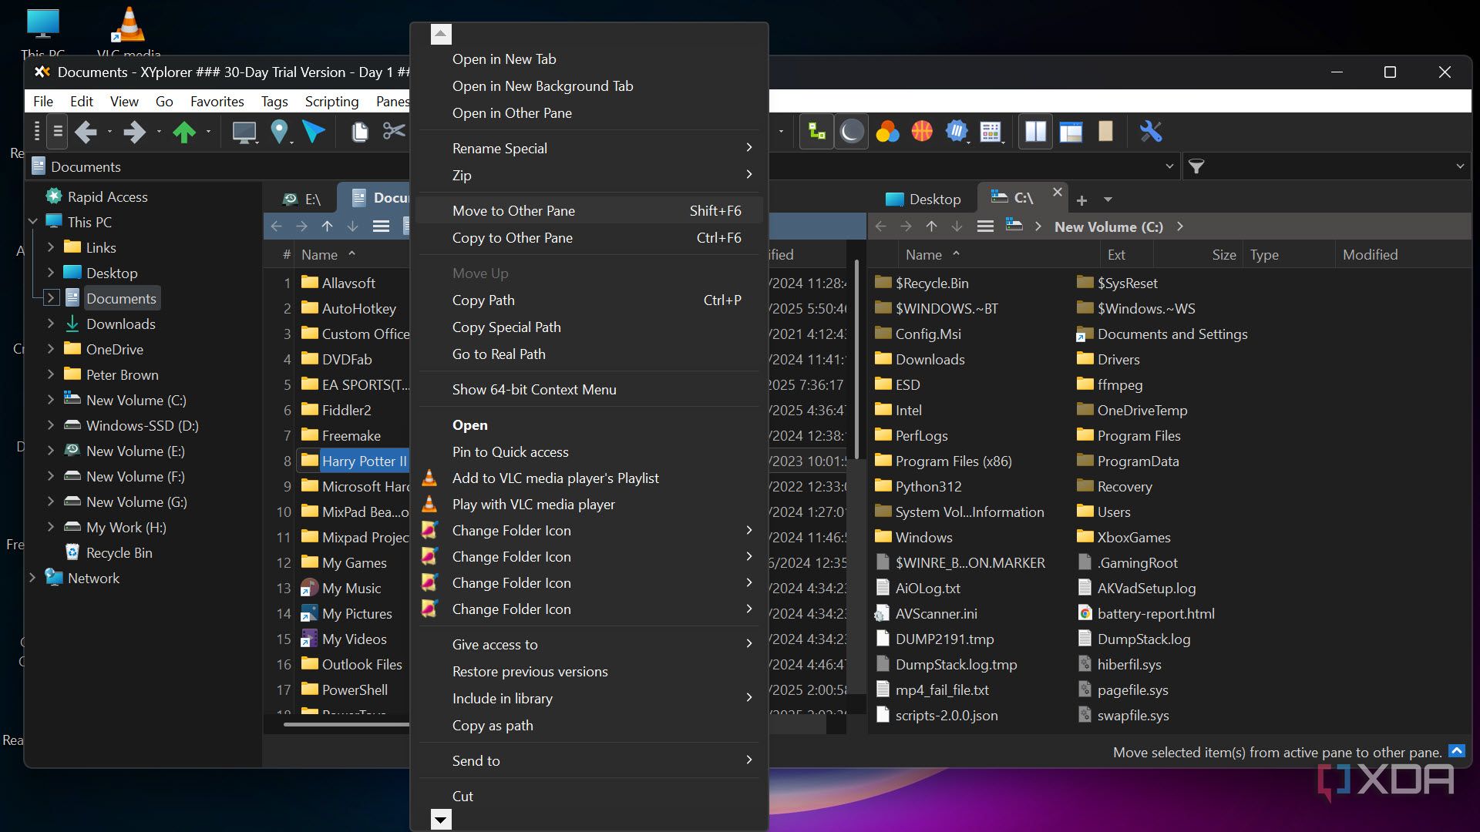Click the layout panels icon beside dual pane
The height and width of the screenshot is (832, 1480).
[1071, 132]
